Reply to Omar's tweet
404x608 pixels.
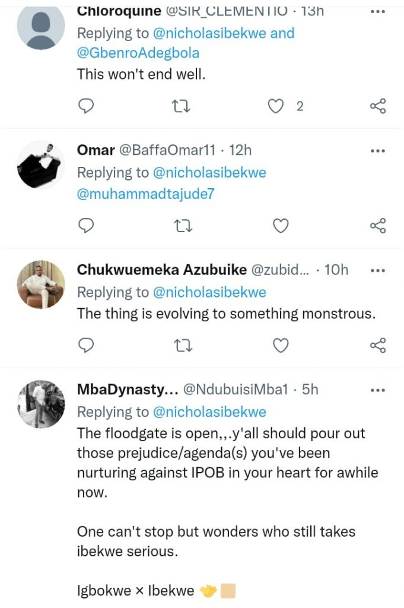click(87, 226)
